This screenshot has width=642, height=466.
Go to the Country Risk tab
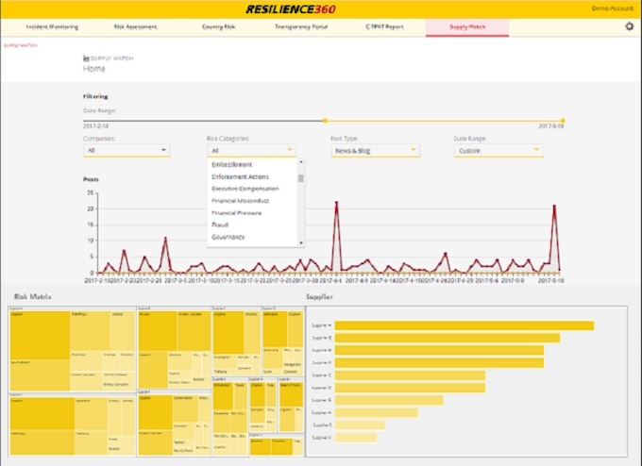pyautogui.click(x=219, y=26)
